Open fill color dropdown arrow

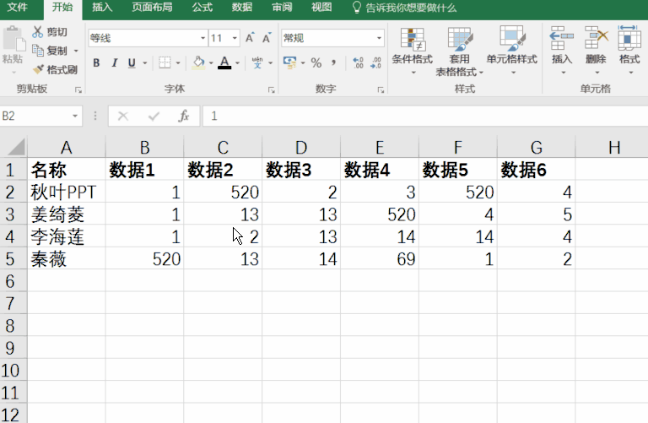pyautogui.click(x=211, y=63)
